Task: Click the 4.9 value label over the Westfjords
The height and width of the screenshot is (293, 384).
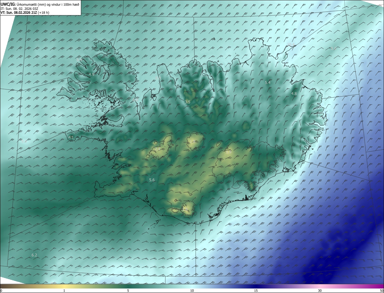Action: coord(91,74)
